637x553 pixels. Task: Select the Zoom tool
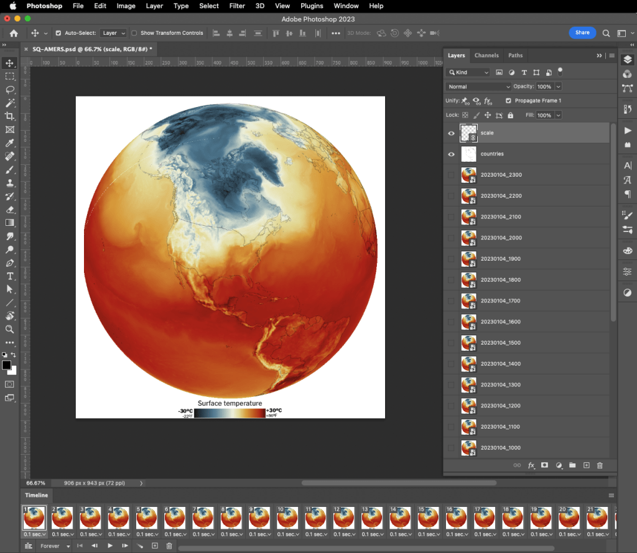point(10,329)
